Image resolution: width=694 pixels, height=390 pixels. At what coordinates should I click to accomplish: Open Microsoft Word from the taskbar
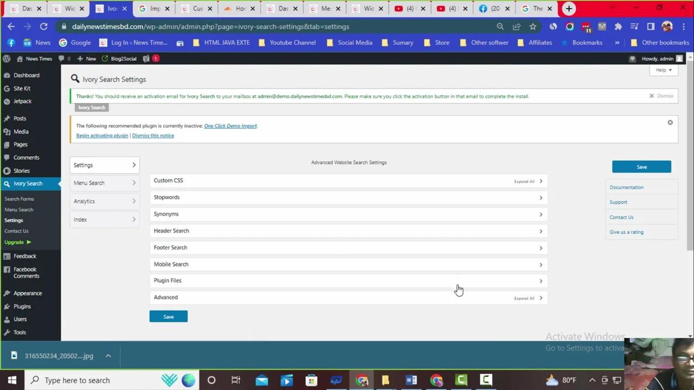[411, 380]
